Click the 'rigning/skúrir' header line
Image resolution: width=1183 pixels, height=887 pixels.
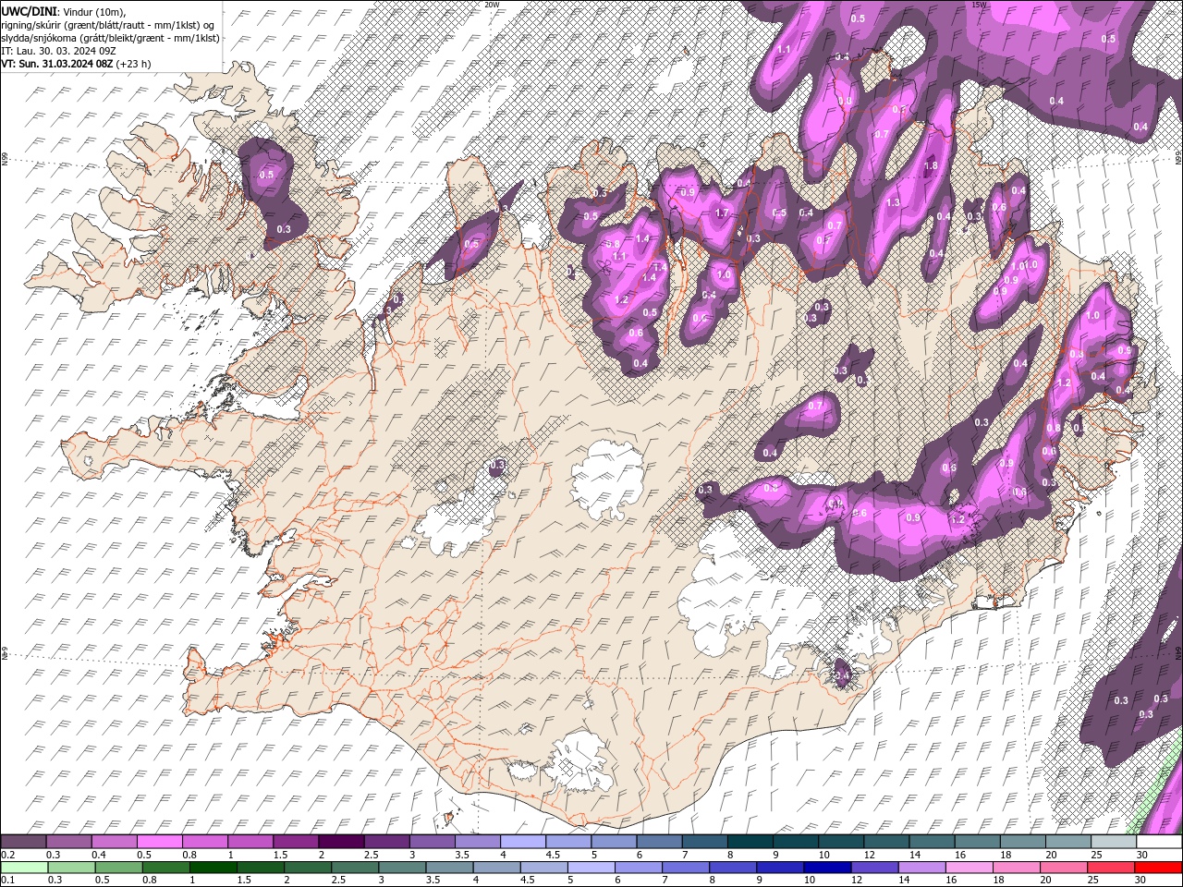(108, 25)
